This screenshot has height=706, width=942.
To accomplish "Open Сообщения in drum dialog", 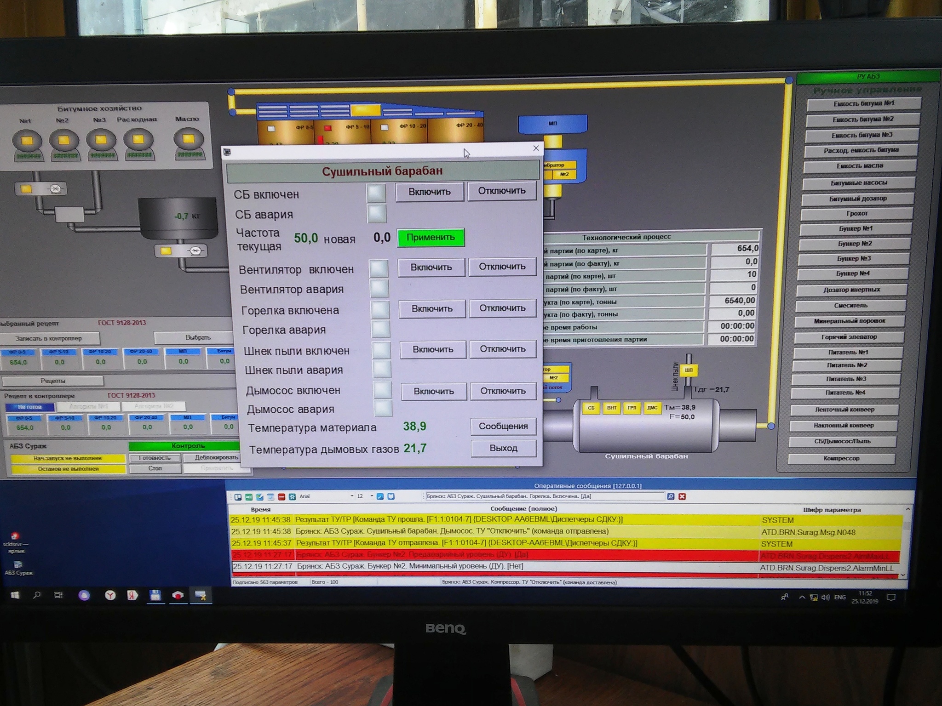I will [x=503, y=427].
